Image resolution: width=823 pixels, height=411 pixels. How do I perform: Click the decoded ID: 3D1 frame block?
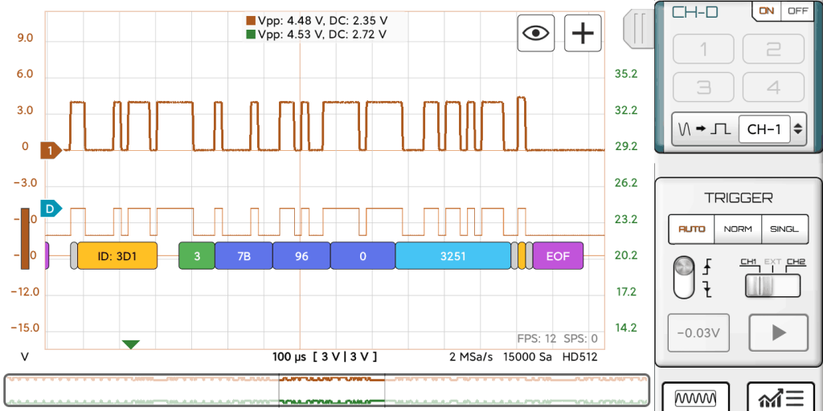coord(117,256)
